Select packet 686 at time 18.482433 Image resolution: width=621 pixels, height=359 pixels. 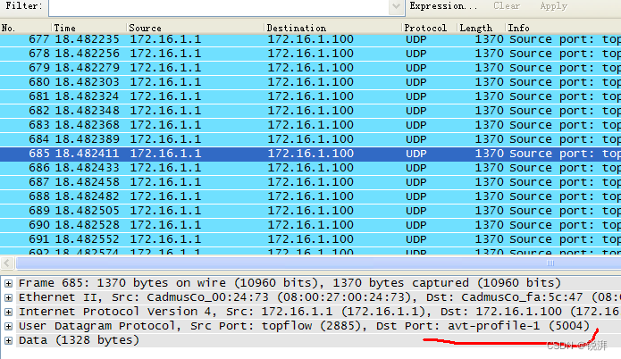(x=311, y=168)
